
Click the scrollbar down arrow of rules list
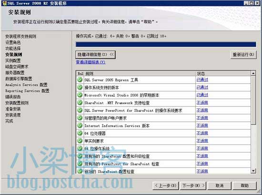[x=253, y=171]
